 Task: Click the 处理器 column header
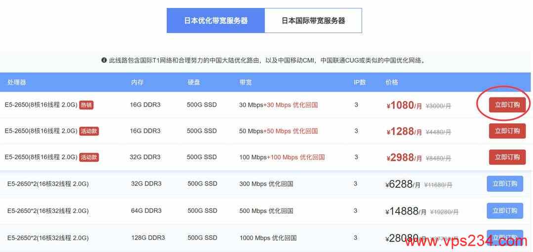pyautogui.click(x=17, y=82)
